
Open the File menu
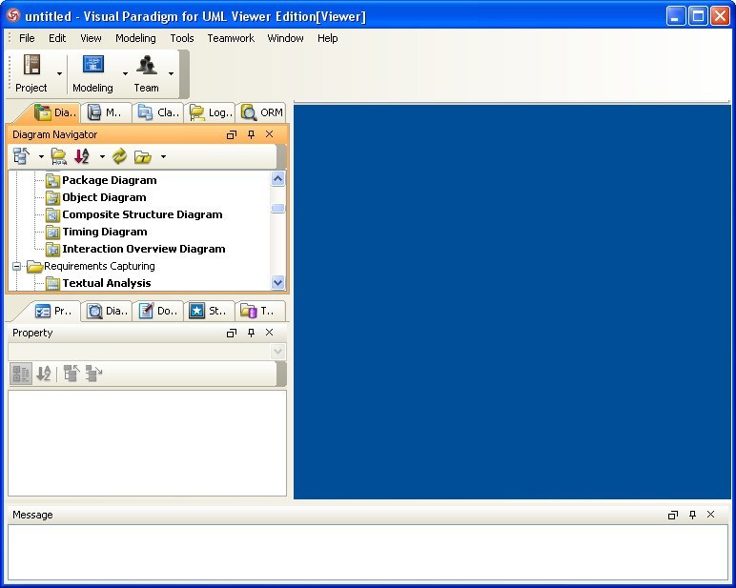pyautogui.click(x=27, y=38)
